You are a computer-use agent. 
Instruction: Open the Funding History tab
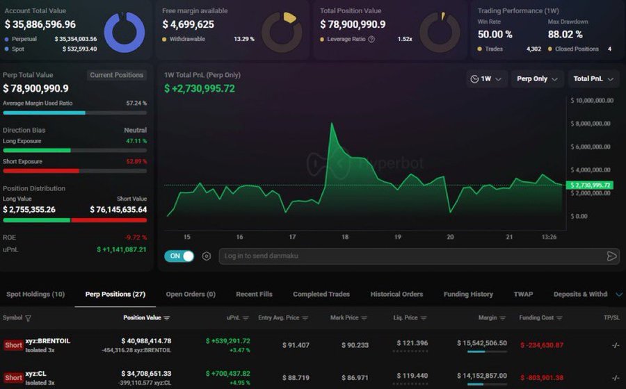coord(468,295)
